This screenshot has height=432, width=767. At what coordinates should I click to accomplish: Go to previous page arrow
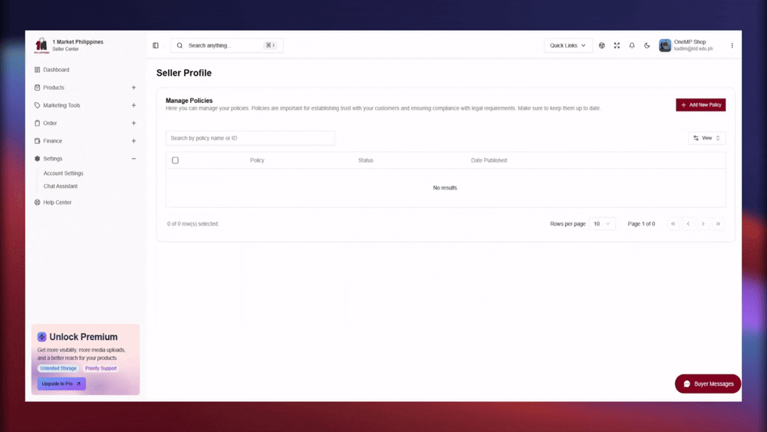coord(688,223)
